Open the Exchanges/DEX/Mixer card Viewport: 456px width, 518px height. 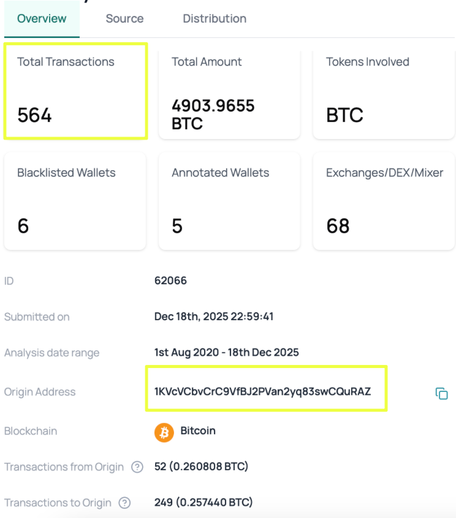(384, 201)
